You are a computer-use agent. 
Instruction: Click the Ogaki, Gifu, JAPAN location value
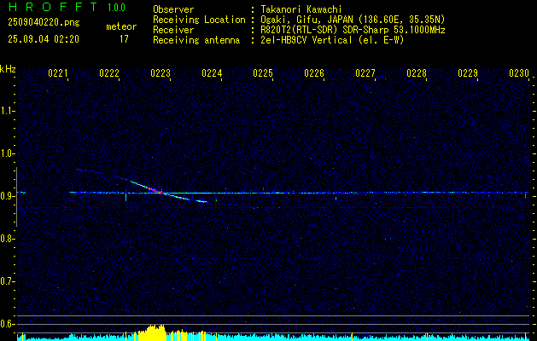[x=353, y=20]
